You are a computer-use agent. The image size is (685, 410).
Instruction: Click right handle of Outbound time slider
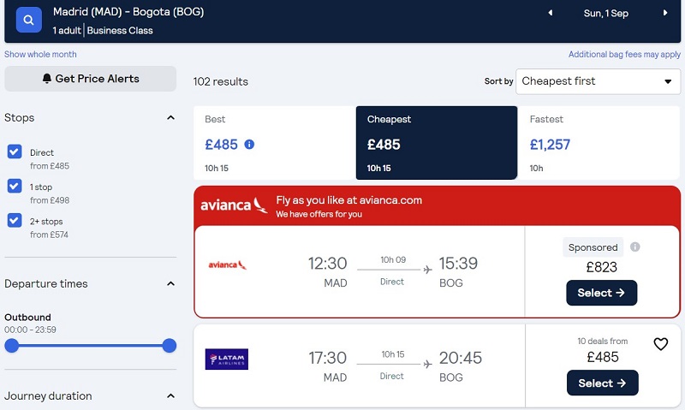(x=169, y=346)
